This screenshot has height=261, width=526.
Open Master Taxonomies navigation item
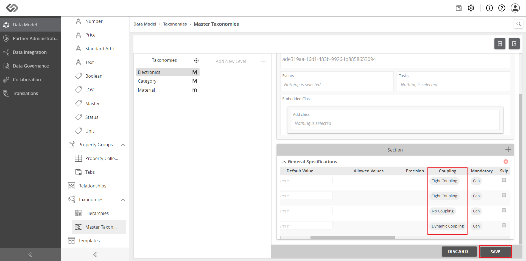(99, 227)
